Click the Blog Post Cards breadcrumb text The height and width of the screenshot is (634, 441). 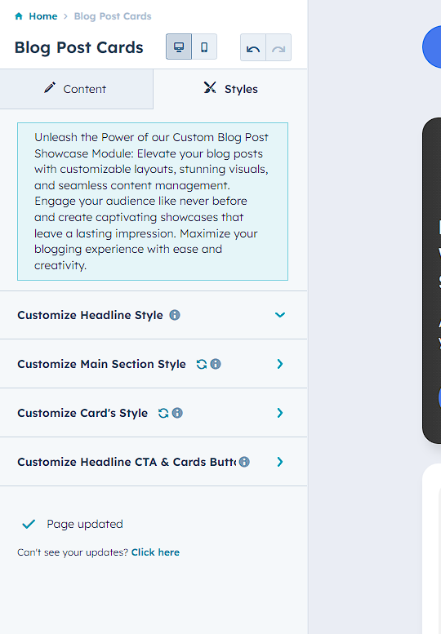(113, 16)
